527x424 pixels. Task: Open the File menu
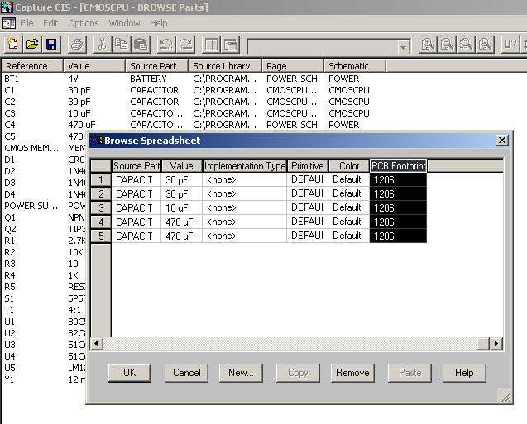coord(26,23)
